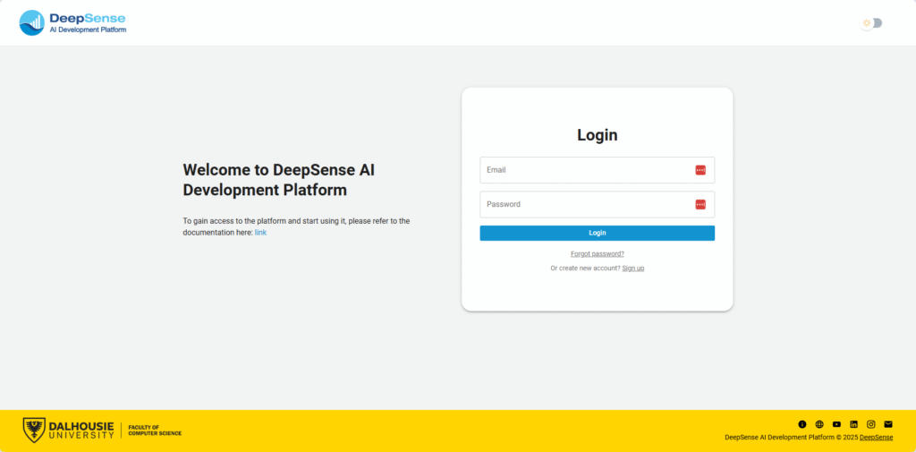Viewport: 916px width, 452px height.
Task: Click the Faculty of Computer Science text
Action: pos(155,431)
